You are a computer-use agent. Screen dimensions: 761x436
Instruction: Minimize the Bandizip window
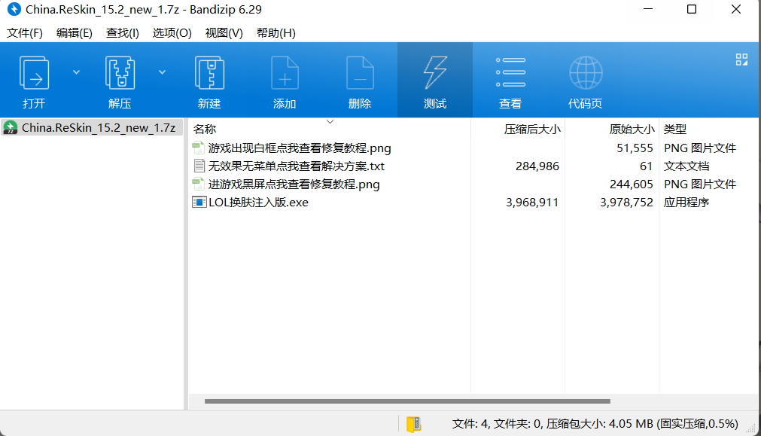[648, 9]
